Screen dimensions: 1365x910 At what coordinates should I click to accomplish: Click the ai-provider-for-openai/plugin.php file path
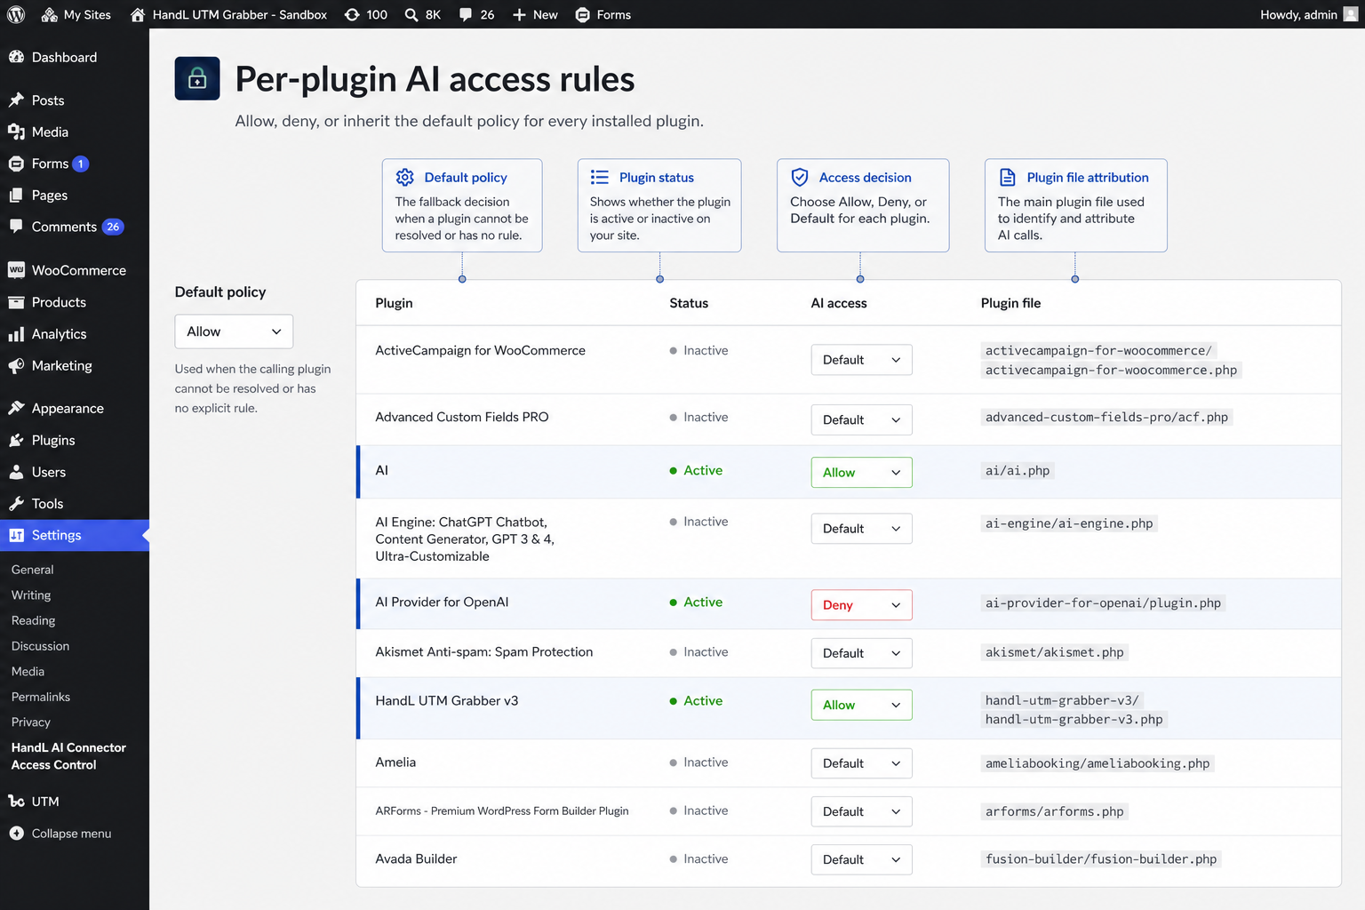[x=1103, y=603]
